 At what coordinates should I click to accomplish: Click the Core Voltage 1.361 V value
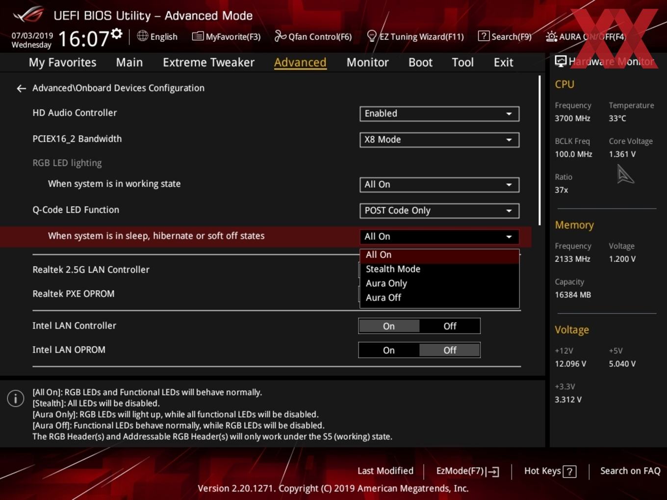coord(622,154)
